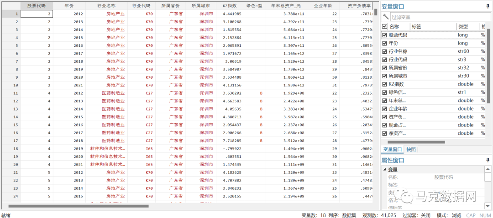This screenshot has height=218, width=493.
Task: Click the I65 industry code in row 19
Action: click(149, 157)
